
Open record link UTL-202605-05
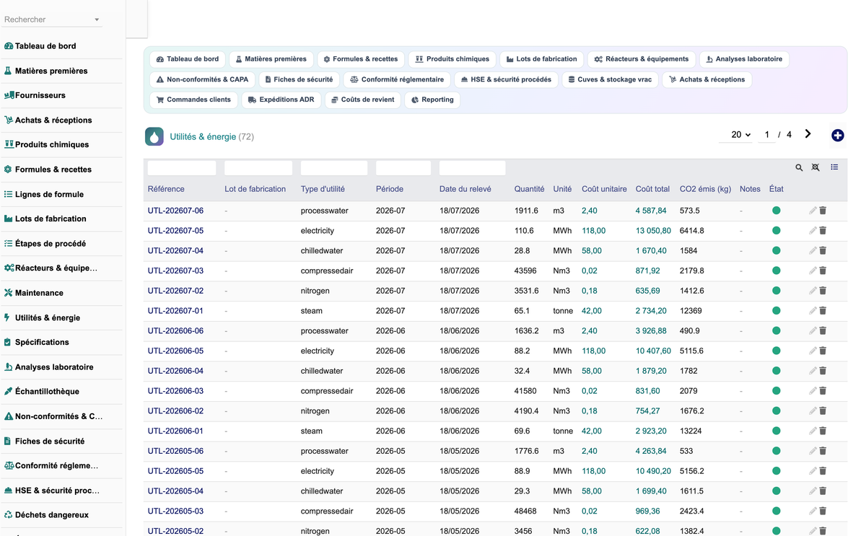click(175, 471)
